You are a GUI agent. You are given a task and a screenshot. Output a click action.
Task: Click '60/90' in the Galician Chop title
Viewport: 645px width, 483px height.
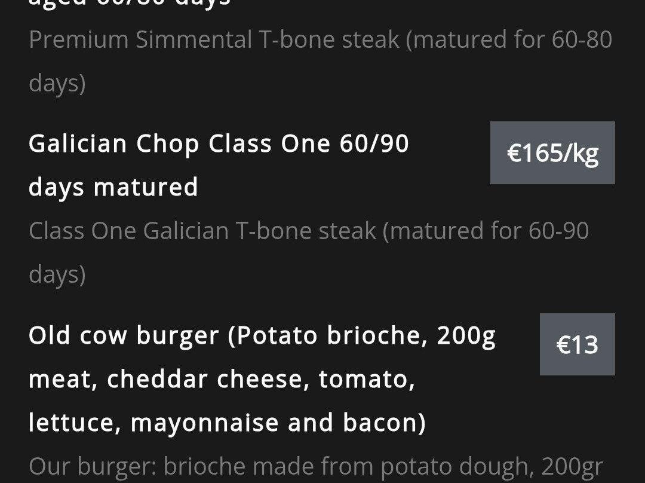pos(374,144)
